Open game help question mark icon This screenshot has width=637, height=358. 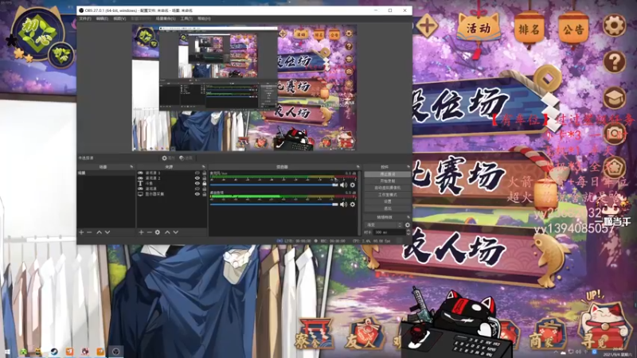(614, 62)
